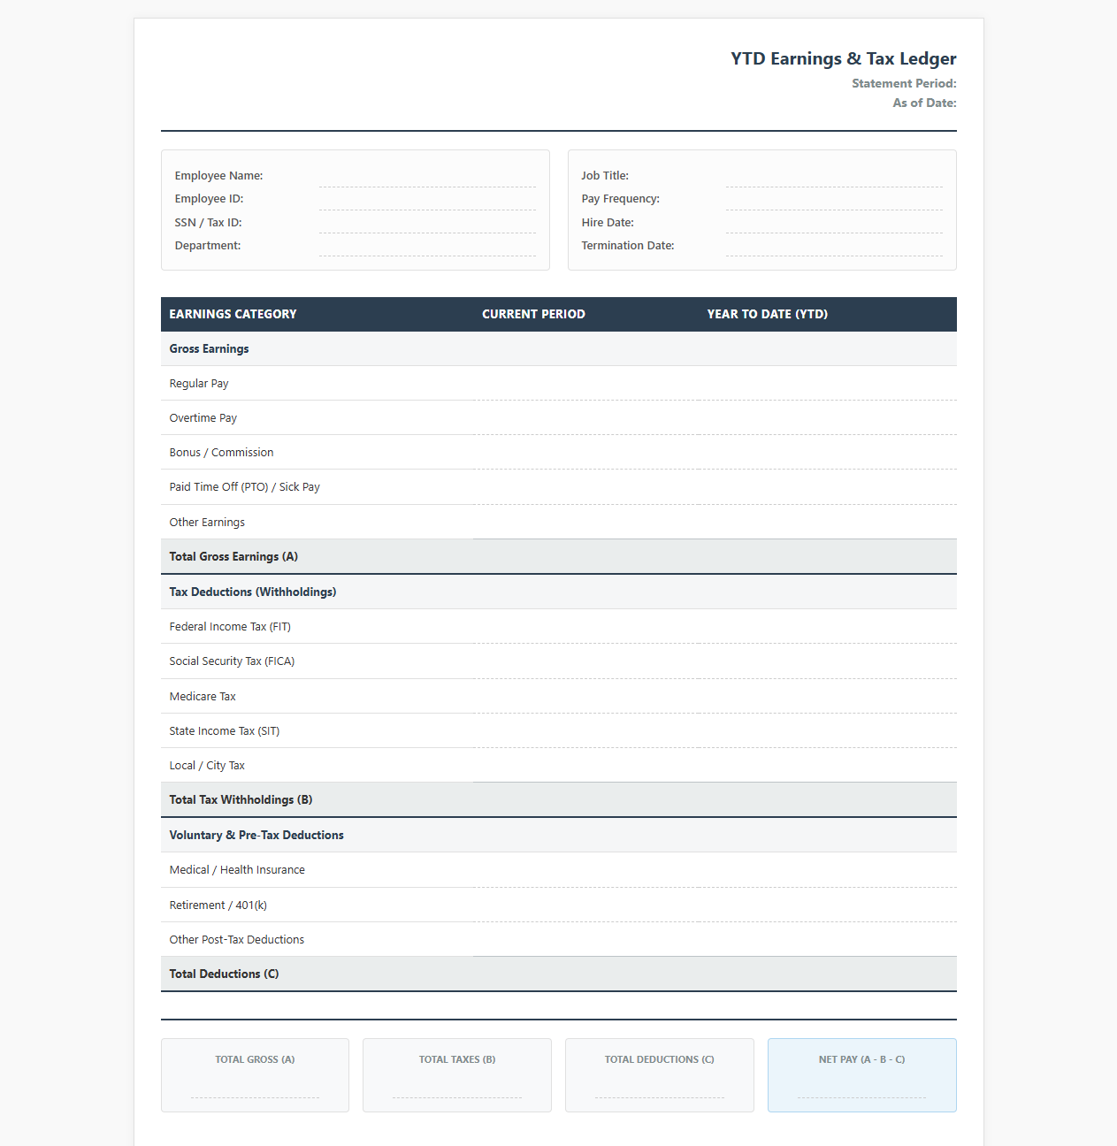Click the Employee ID input line
The image size is (1117, 1146).
[x=427, y=200]
